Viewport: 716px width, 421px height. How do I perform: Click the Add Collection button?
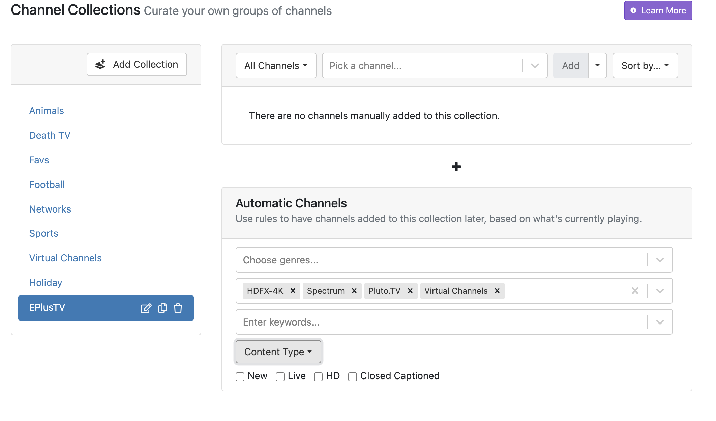coord(137,64)
